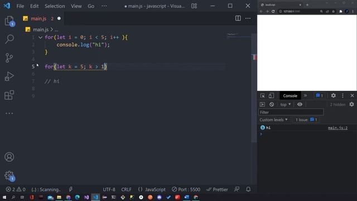Open a new Chrome tab
The image size is (357, 201).
[307, 5]
